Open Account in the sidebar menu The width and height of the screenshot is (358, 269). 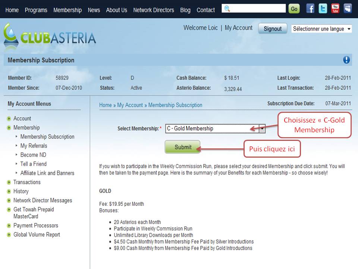pyautogui.click(x=22, y=118)
